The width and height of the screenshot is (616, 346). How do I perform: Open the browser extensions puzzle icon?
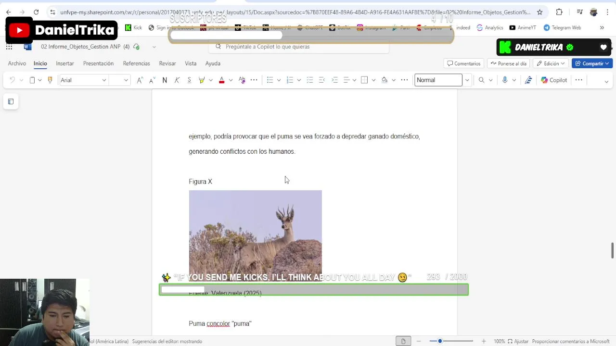pyautogui.click(x=559, y=12)
